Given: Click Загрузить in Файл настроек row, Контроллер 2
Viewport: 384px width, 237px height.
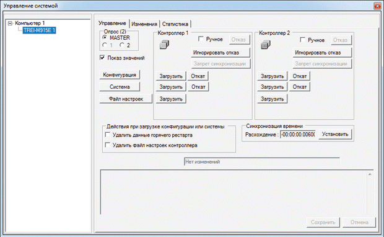Looking at the screenshot, I should 273,99.
